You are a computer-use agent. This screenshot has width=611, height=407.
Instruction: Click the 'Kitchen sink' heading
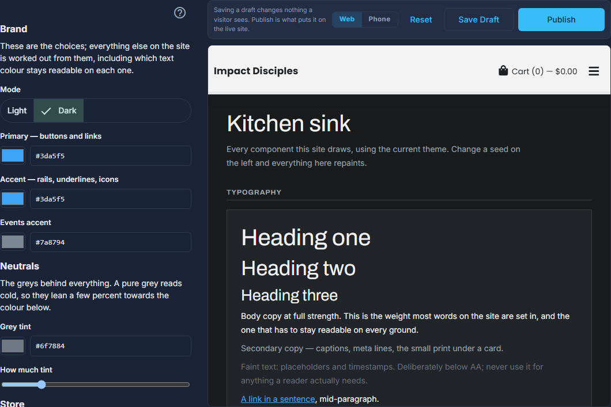coord(288,124)
